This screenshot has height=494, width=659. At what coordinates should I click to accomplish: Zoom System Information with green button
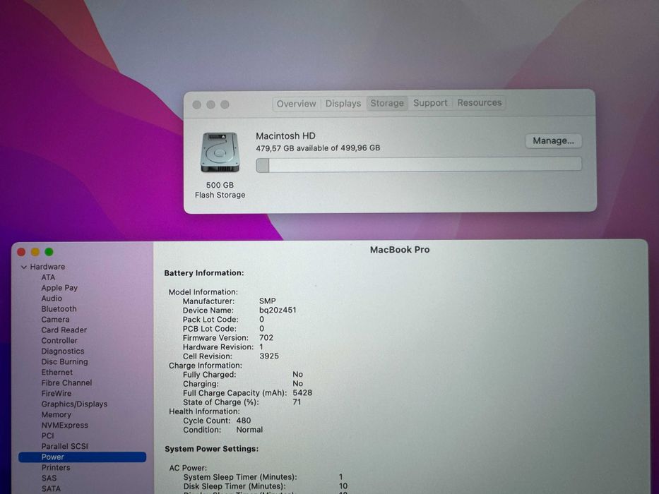tap(49, 252)
